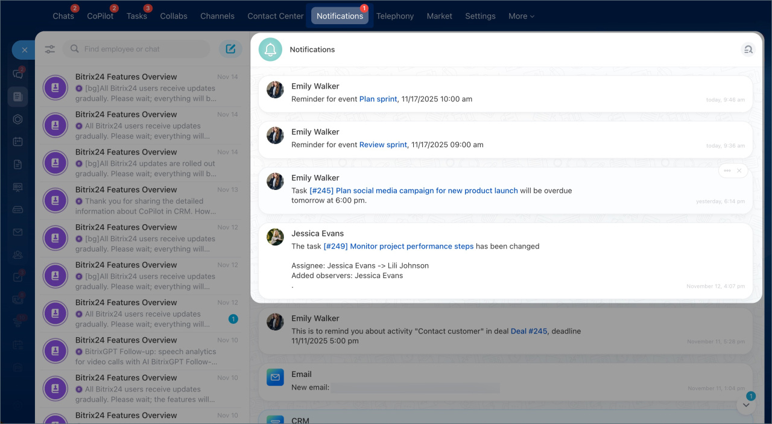Click the hexagon icon in the left sidebar
Viewport: 772px width, 424px height.
tap(17, 119)
